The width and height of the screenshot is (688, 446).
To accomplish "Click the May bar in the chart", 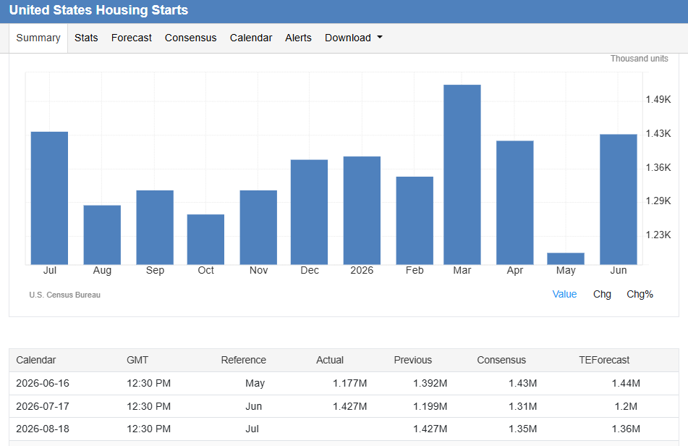I will click(x=566, y=258).
